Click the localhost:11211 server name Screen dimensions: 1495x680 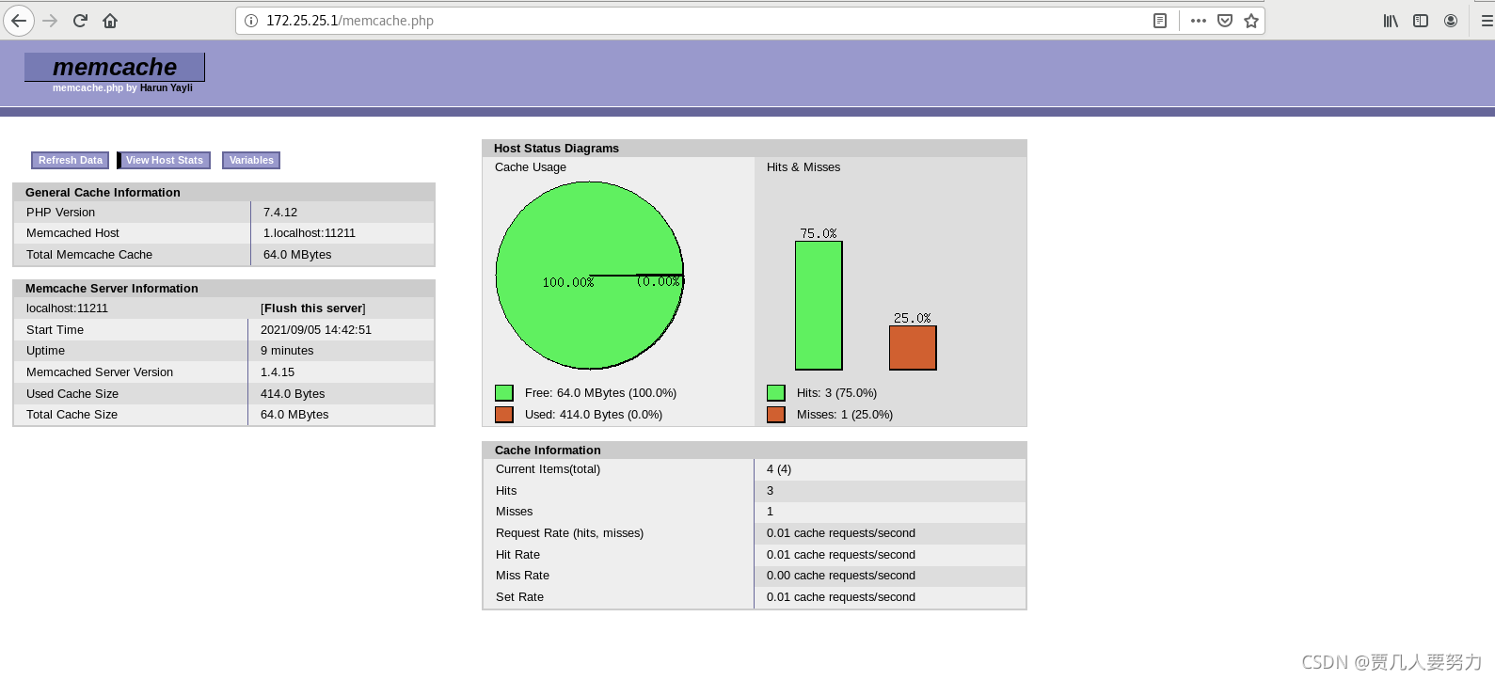[x=67, y=308]
